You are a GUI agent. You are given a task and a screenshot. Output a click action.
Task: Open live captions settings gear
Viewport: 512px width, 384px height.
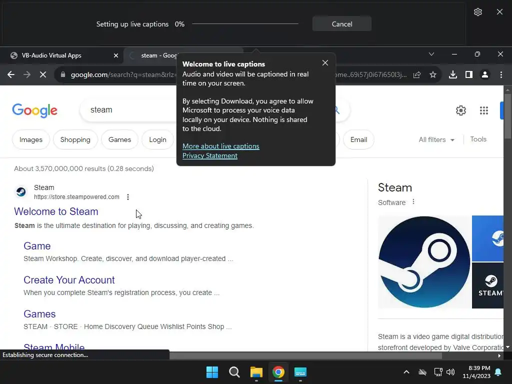pos(477,12)
